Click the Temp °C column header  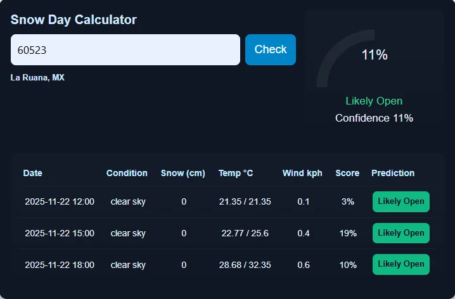[236, 173]
